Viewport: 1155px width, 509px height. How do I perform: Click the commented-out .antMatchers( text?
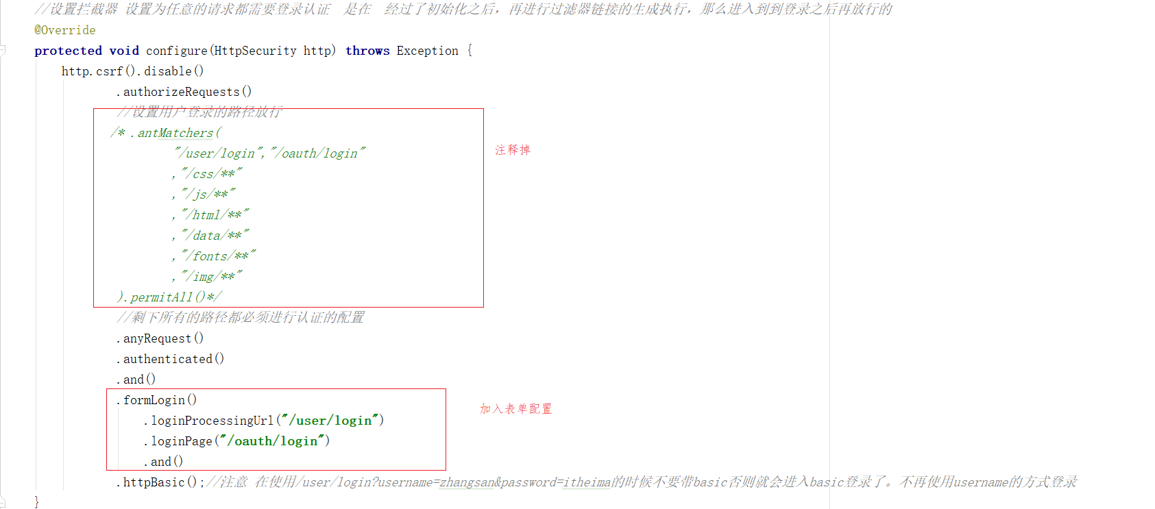175,133
